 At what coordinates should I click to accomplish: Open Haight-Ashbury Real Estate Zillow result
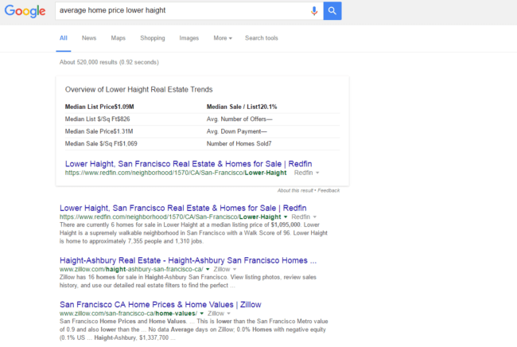[188, 260]
